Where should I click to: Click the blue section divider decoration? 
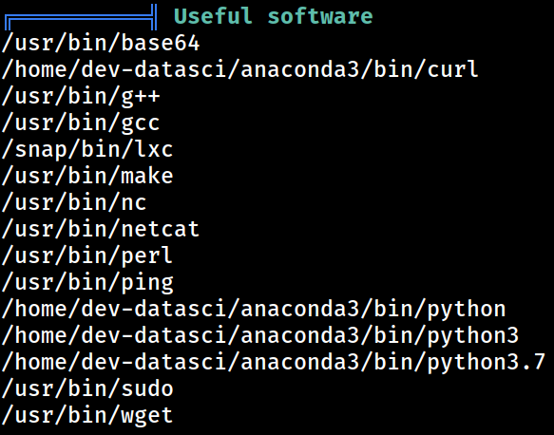(81, 18)
